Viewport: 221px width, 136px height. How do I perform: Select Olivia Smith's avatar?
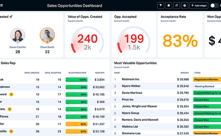click(47, 35)
